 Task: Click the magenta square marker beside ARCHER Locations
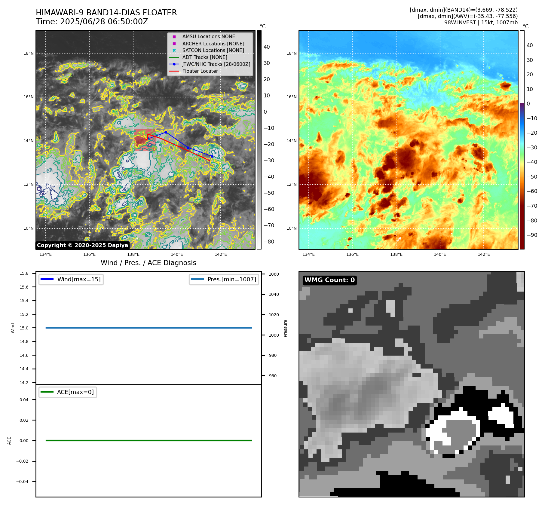pos(174,44)
